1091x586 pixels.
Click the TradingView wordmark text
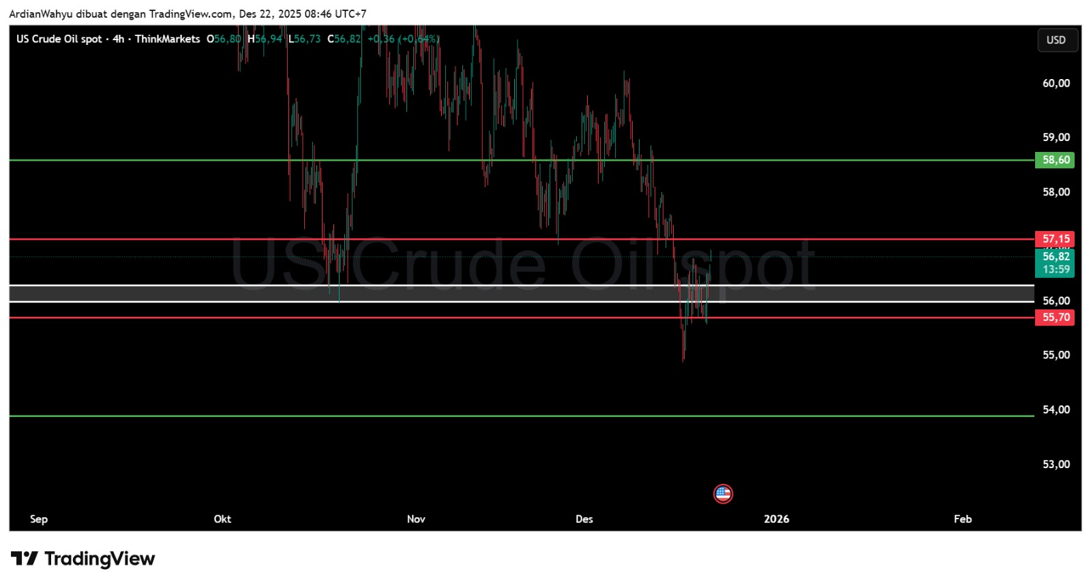(100, 559)
